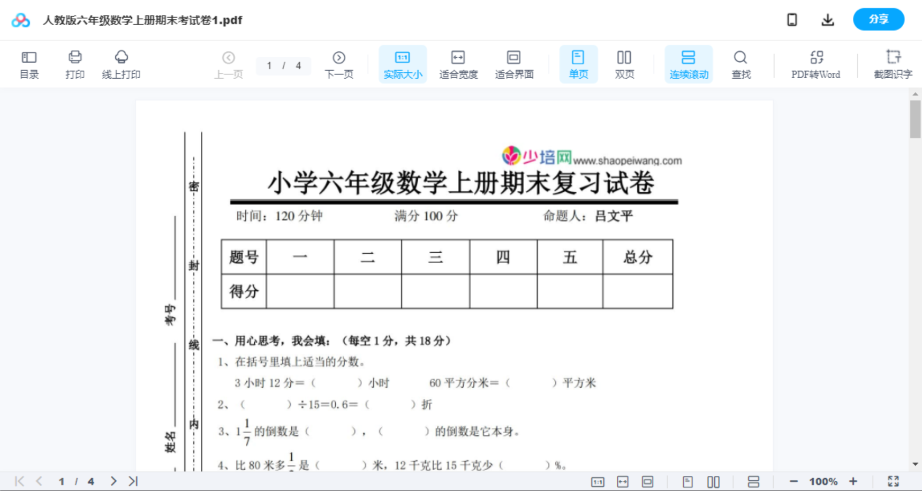Enable 双页 two-page view mode
The height and width of the screenshot is (491, 922).
(624, 63)
